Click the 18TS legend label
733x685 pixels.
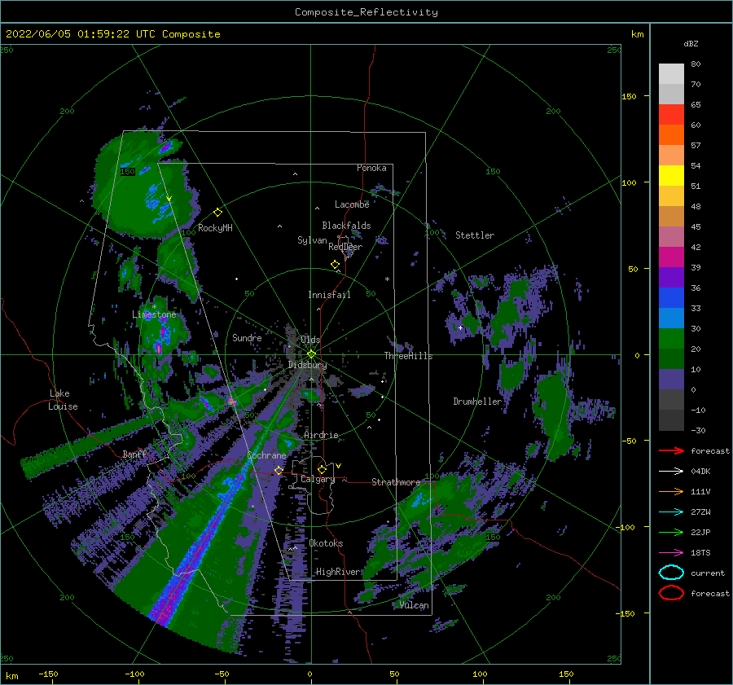700,553
